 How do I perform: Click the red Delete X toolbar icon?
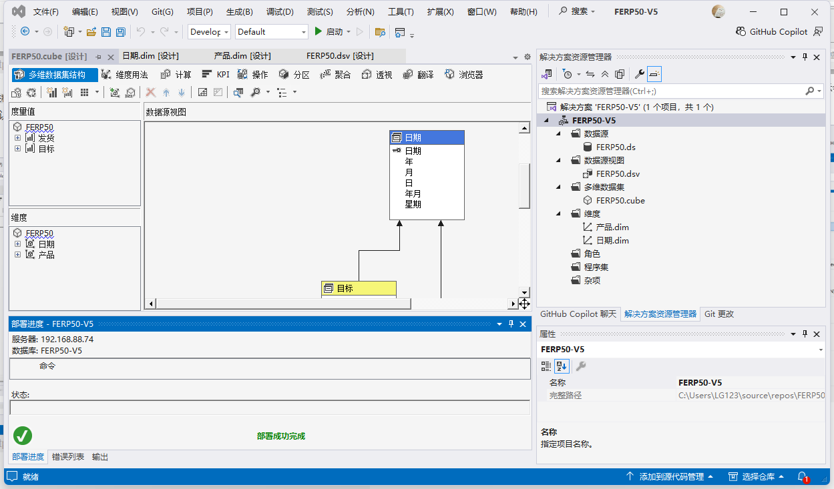coord(150,93)
